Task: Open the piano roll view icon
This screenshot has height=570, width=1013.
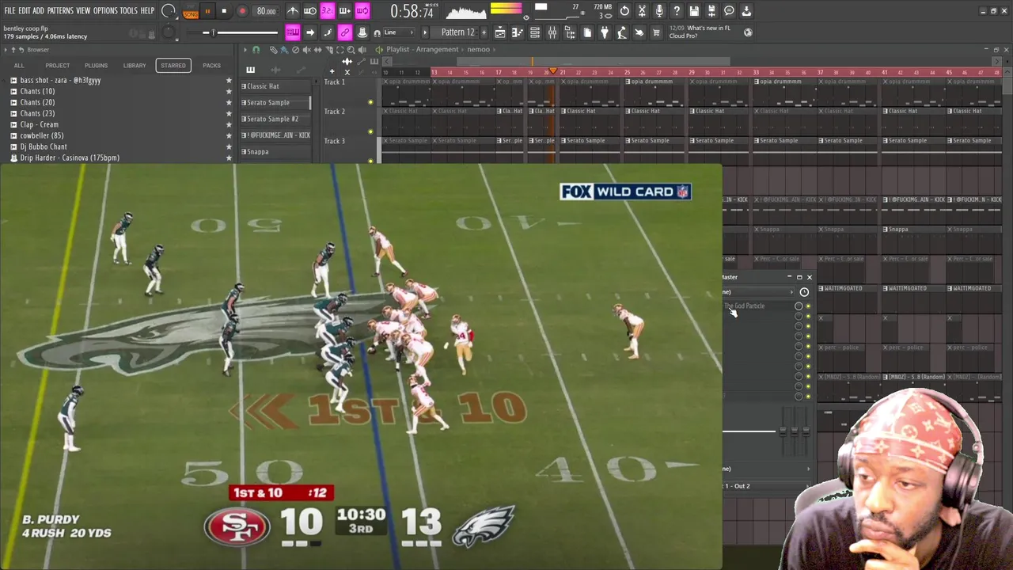Action: 517,32
